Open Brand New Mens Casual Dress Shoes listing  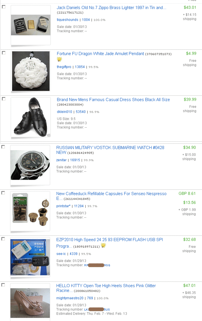pyautogui.click(x=114, y=100)
